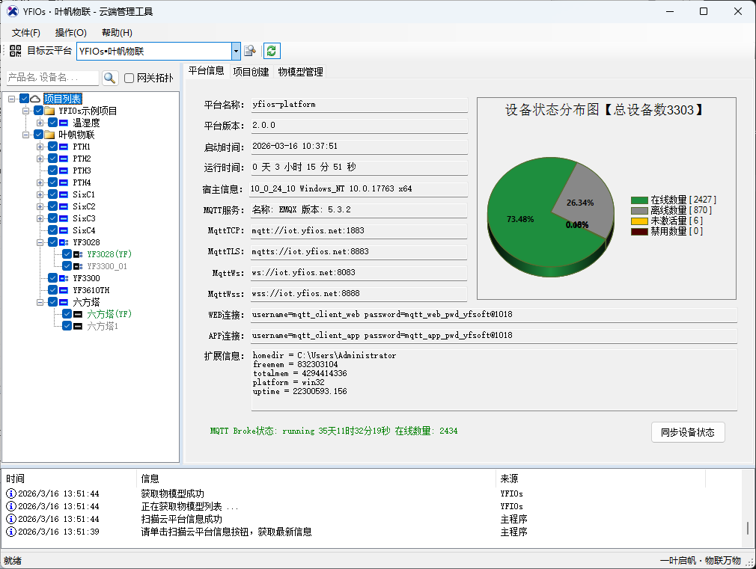Switch to the 项目创建 tab
The height and width of the screenshot is (569, 756).
tap(252, 72)
